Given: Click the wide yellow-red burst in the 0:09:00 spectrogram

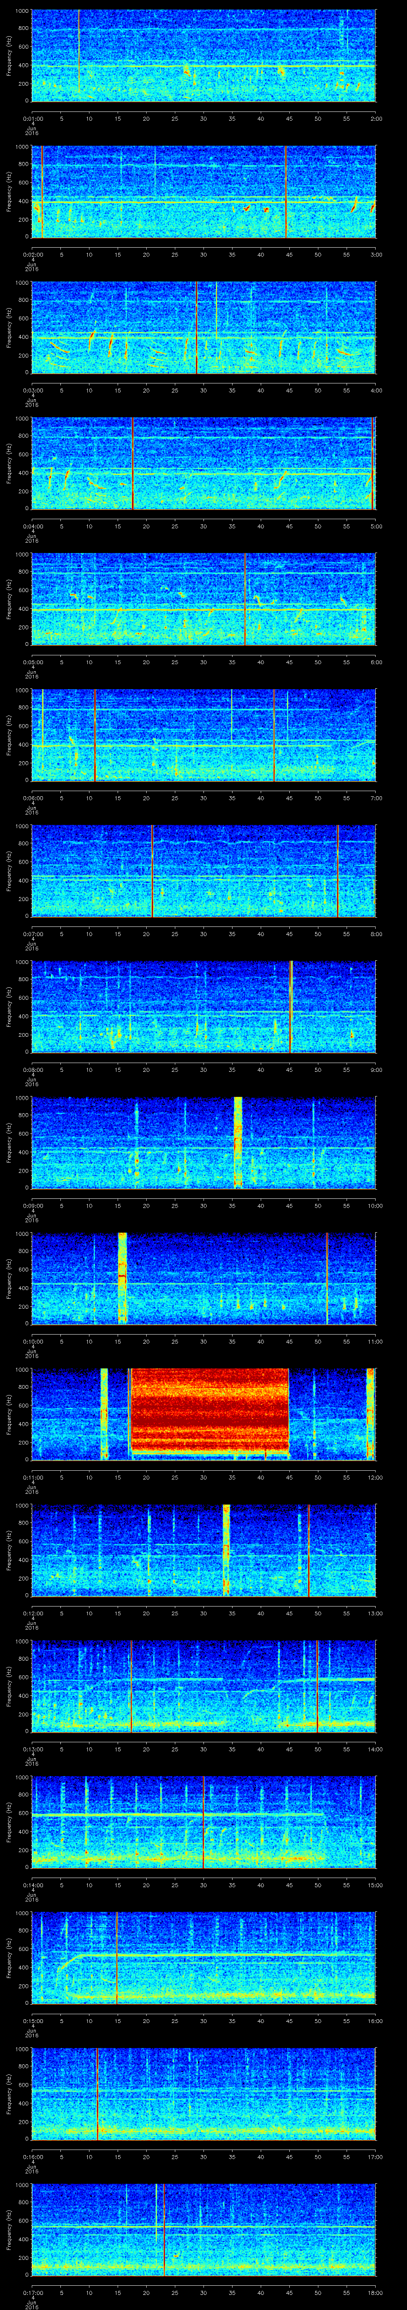Looking at the screenshot, I should pos(238,1141).
